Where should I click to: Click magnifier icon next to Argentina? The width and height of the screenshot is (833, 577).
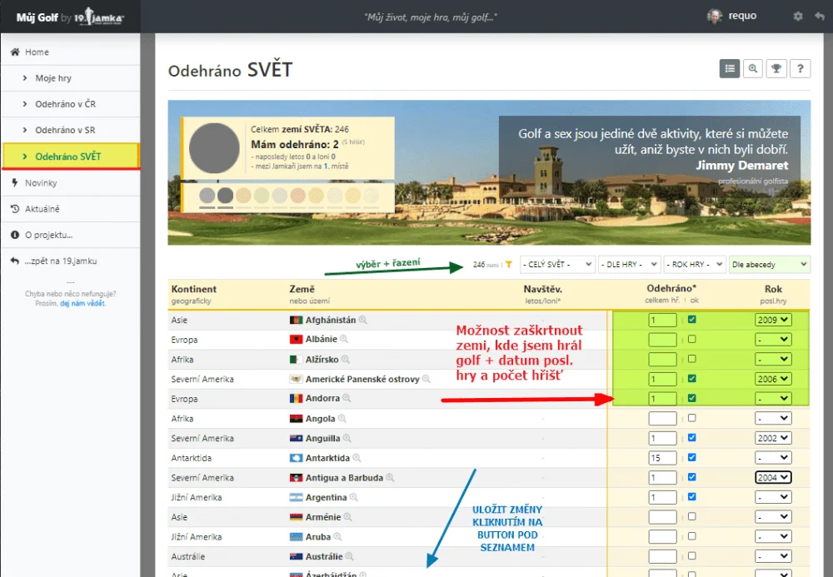tap(354, 497)
